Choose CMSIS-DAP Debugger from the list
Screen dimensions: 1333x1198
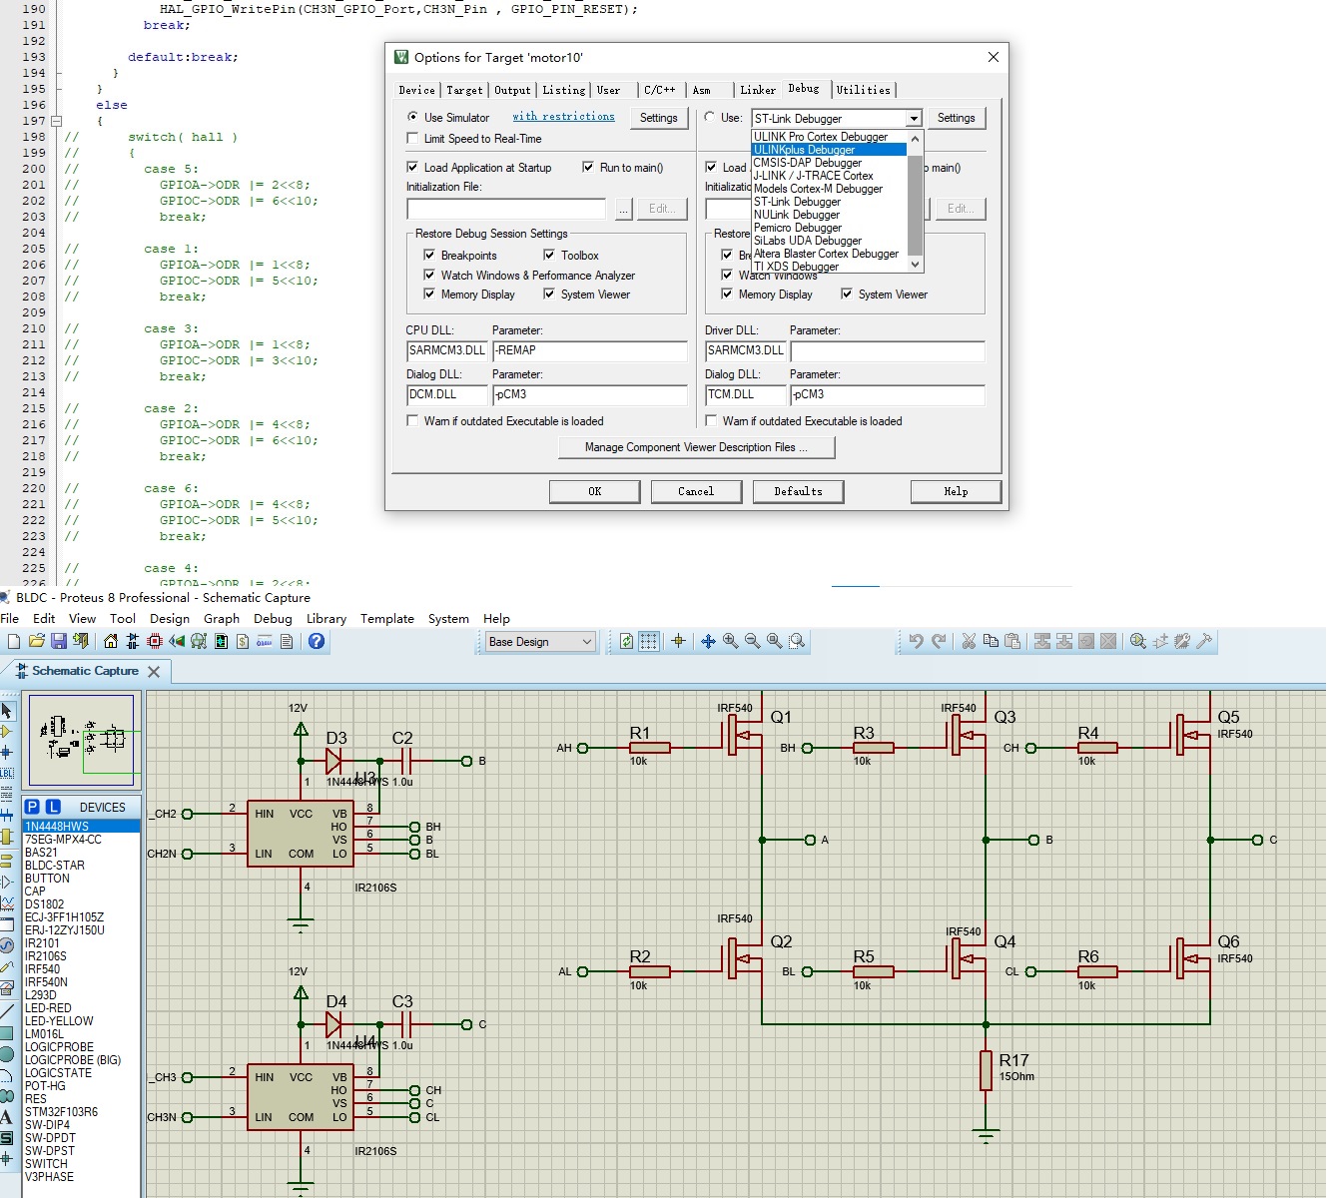coord(829,163)
